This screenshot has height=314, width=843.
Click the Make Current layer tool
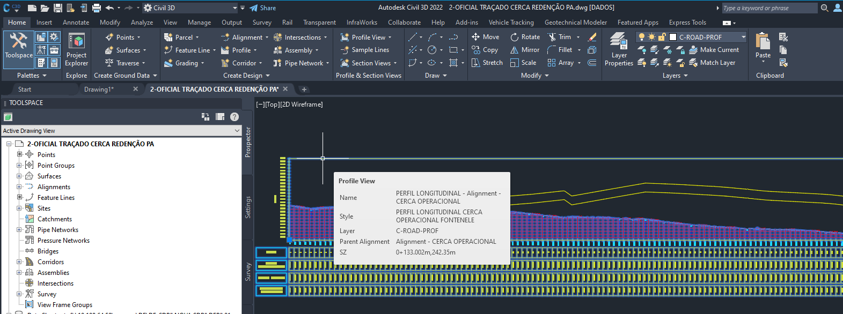(714, 50)
